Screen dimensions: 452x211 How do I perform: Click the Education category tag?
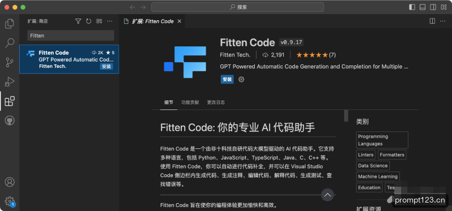pyautogui.click(x=370, y=187)
